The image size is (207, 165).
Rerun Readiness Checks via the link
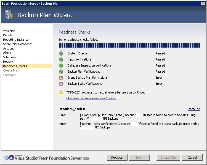[91, 98]
